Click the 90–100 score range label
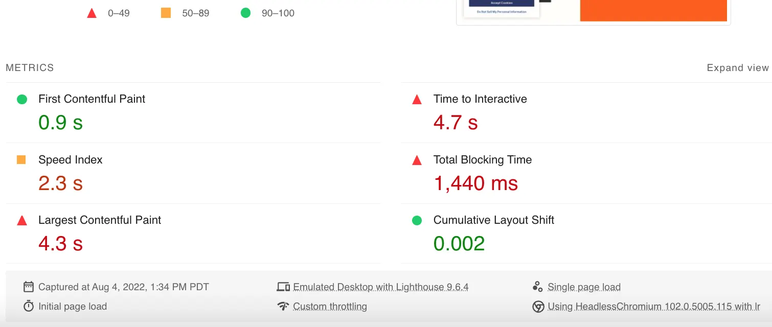Screen dimensions: 772x327 tap(278, 13)
